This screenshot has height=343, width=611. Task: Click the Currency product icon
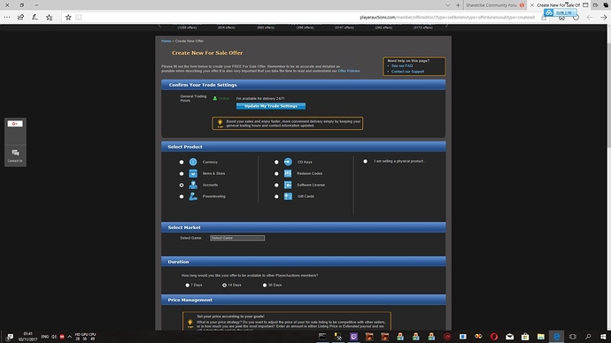[193, 162]
